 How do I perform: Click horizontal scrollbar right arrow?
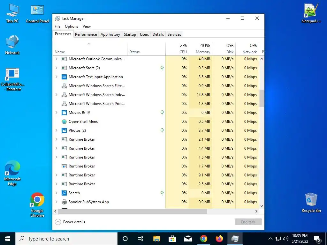click(x=256, y=211)
